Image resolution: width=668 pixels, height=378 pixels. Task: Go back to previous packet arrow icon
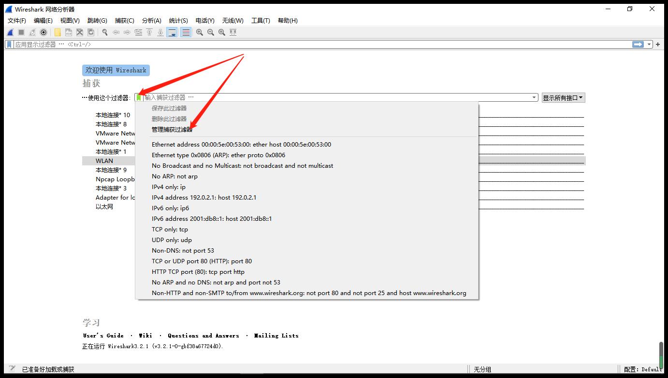pos(116,32)
